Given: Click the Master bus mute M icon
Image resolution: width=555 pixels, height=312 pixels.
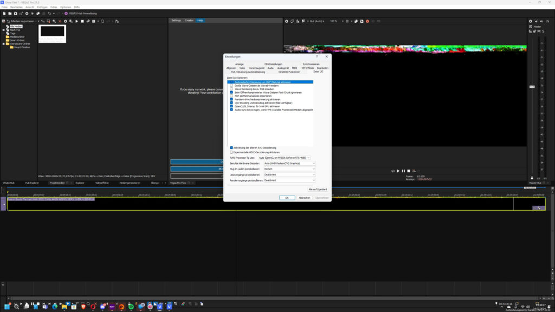Looking at the screenshot, I should [539, 31].
